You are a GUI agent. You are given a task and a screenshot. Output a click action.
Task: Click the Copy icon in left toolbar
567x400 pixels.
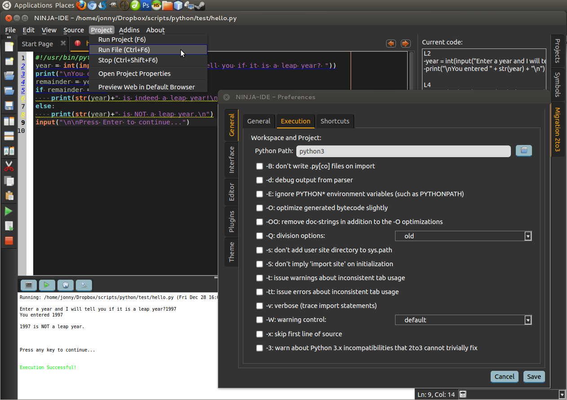9,181
